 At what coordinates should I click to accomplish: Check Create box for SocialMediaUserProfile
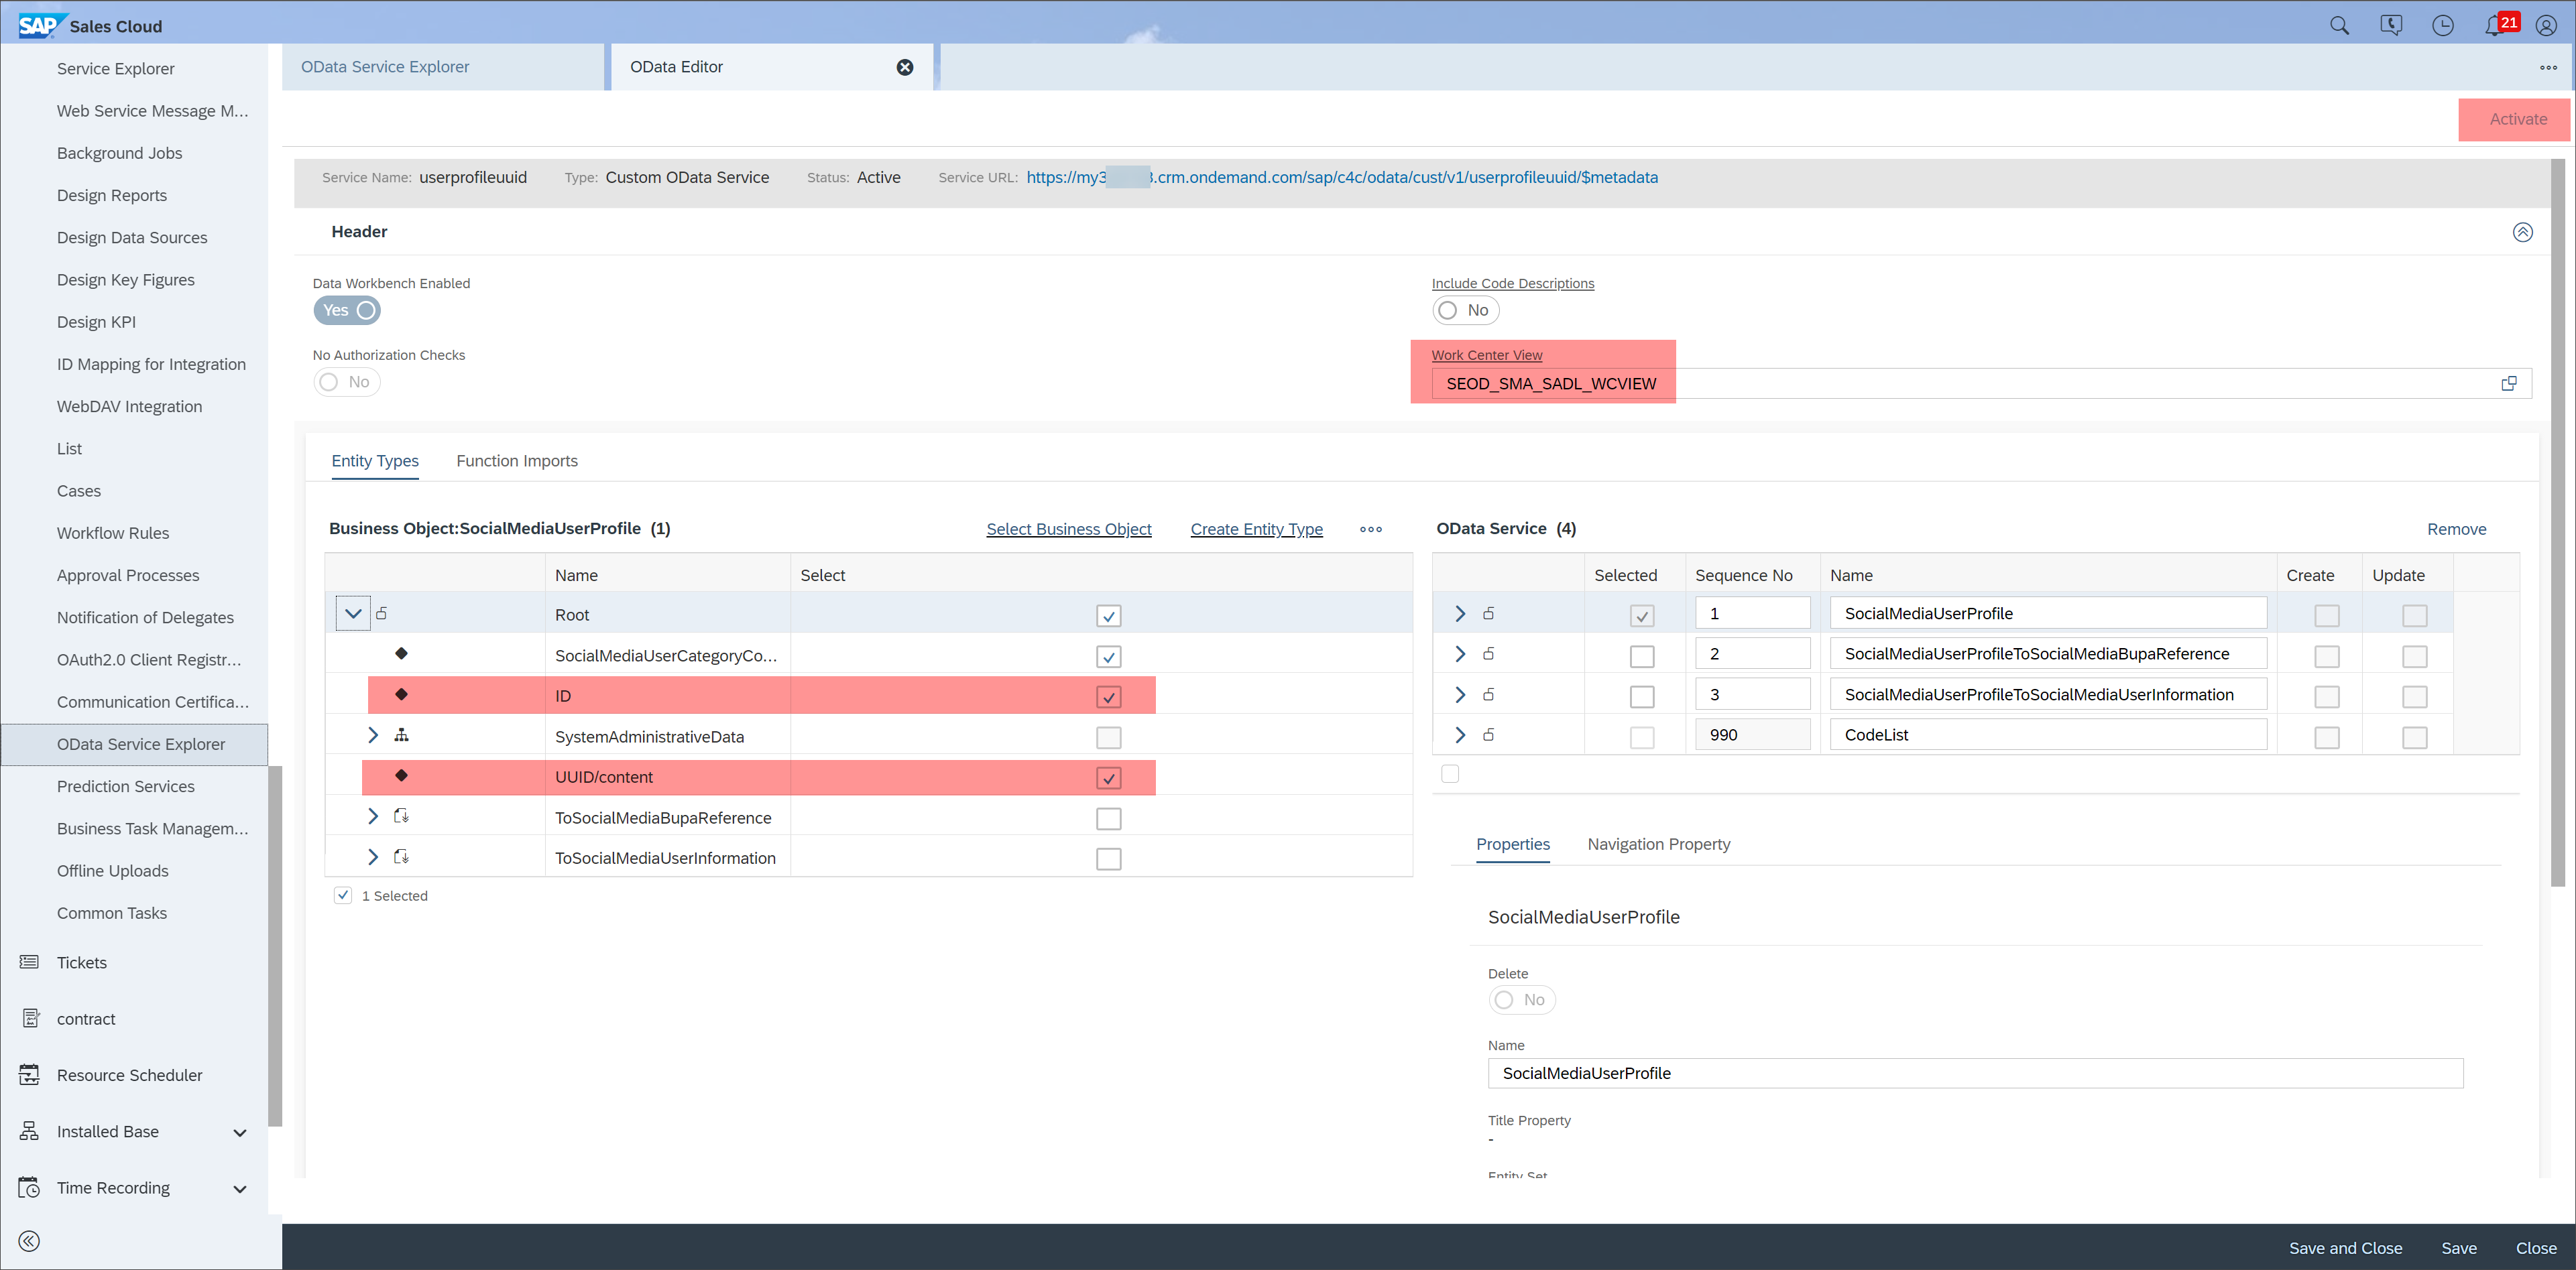[2326, 615]
